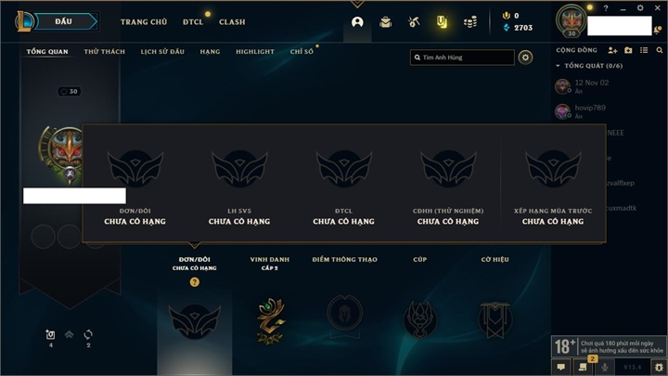Image resolution: width=668 pixels, height=376 pixels.
Task: Collapse the TỔNG QUÁT (0/6) friend group
Action: (x=589, y=66)
